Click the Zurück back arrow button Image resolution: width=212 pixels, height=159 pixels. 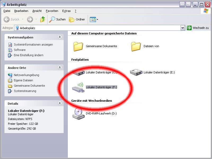point(6,19)
